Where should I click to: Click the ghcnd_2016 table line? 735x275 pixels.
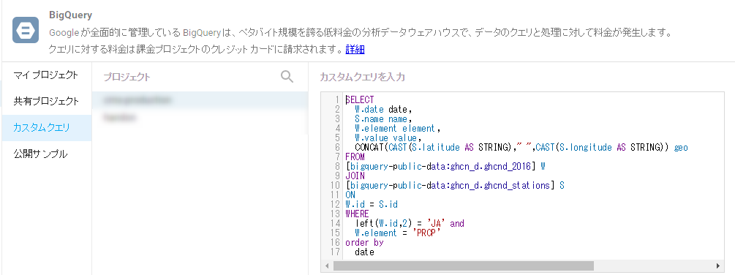click(x=445, y=166)
